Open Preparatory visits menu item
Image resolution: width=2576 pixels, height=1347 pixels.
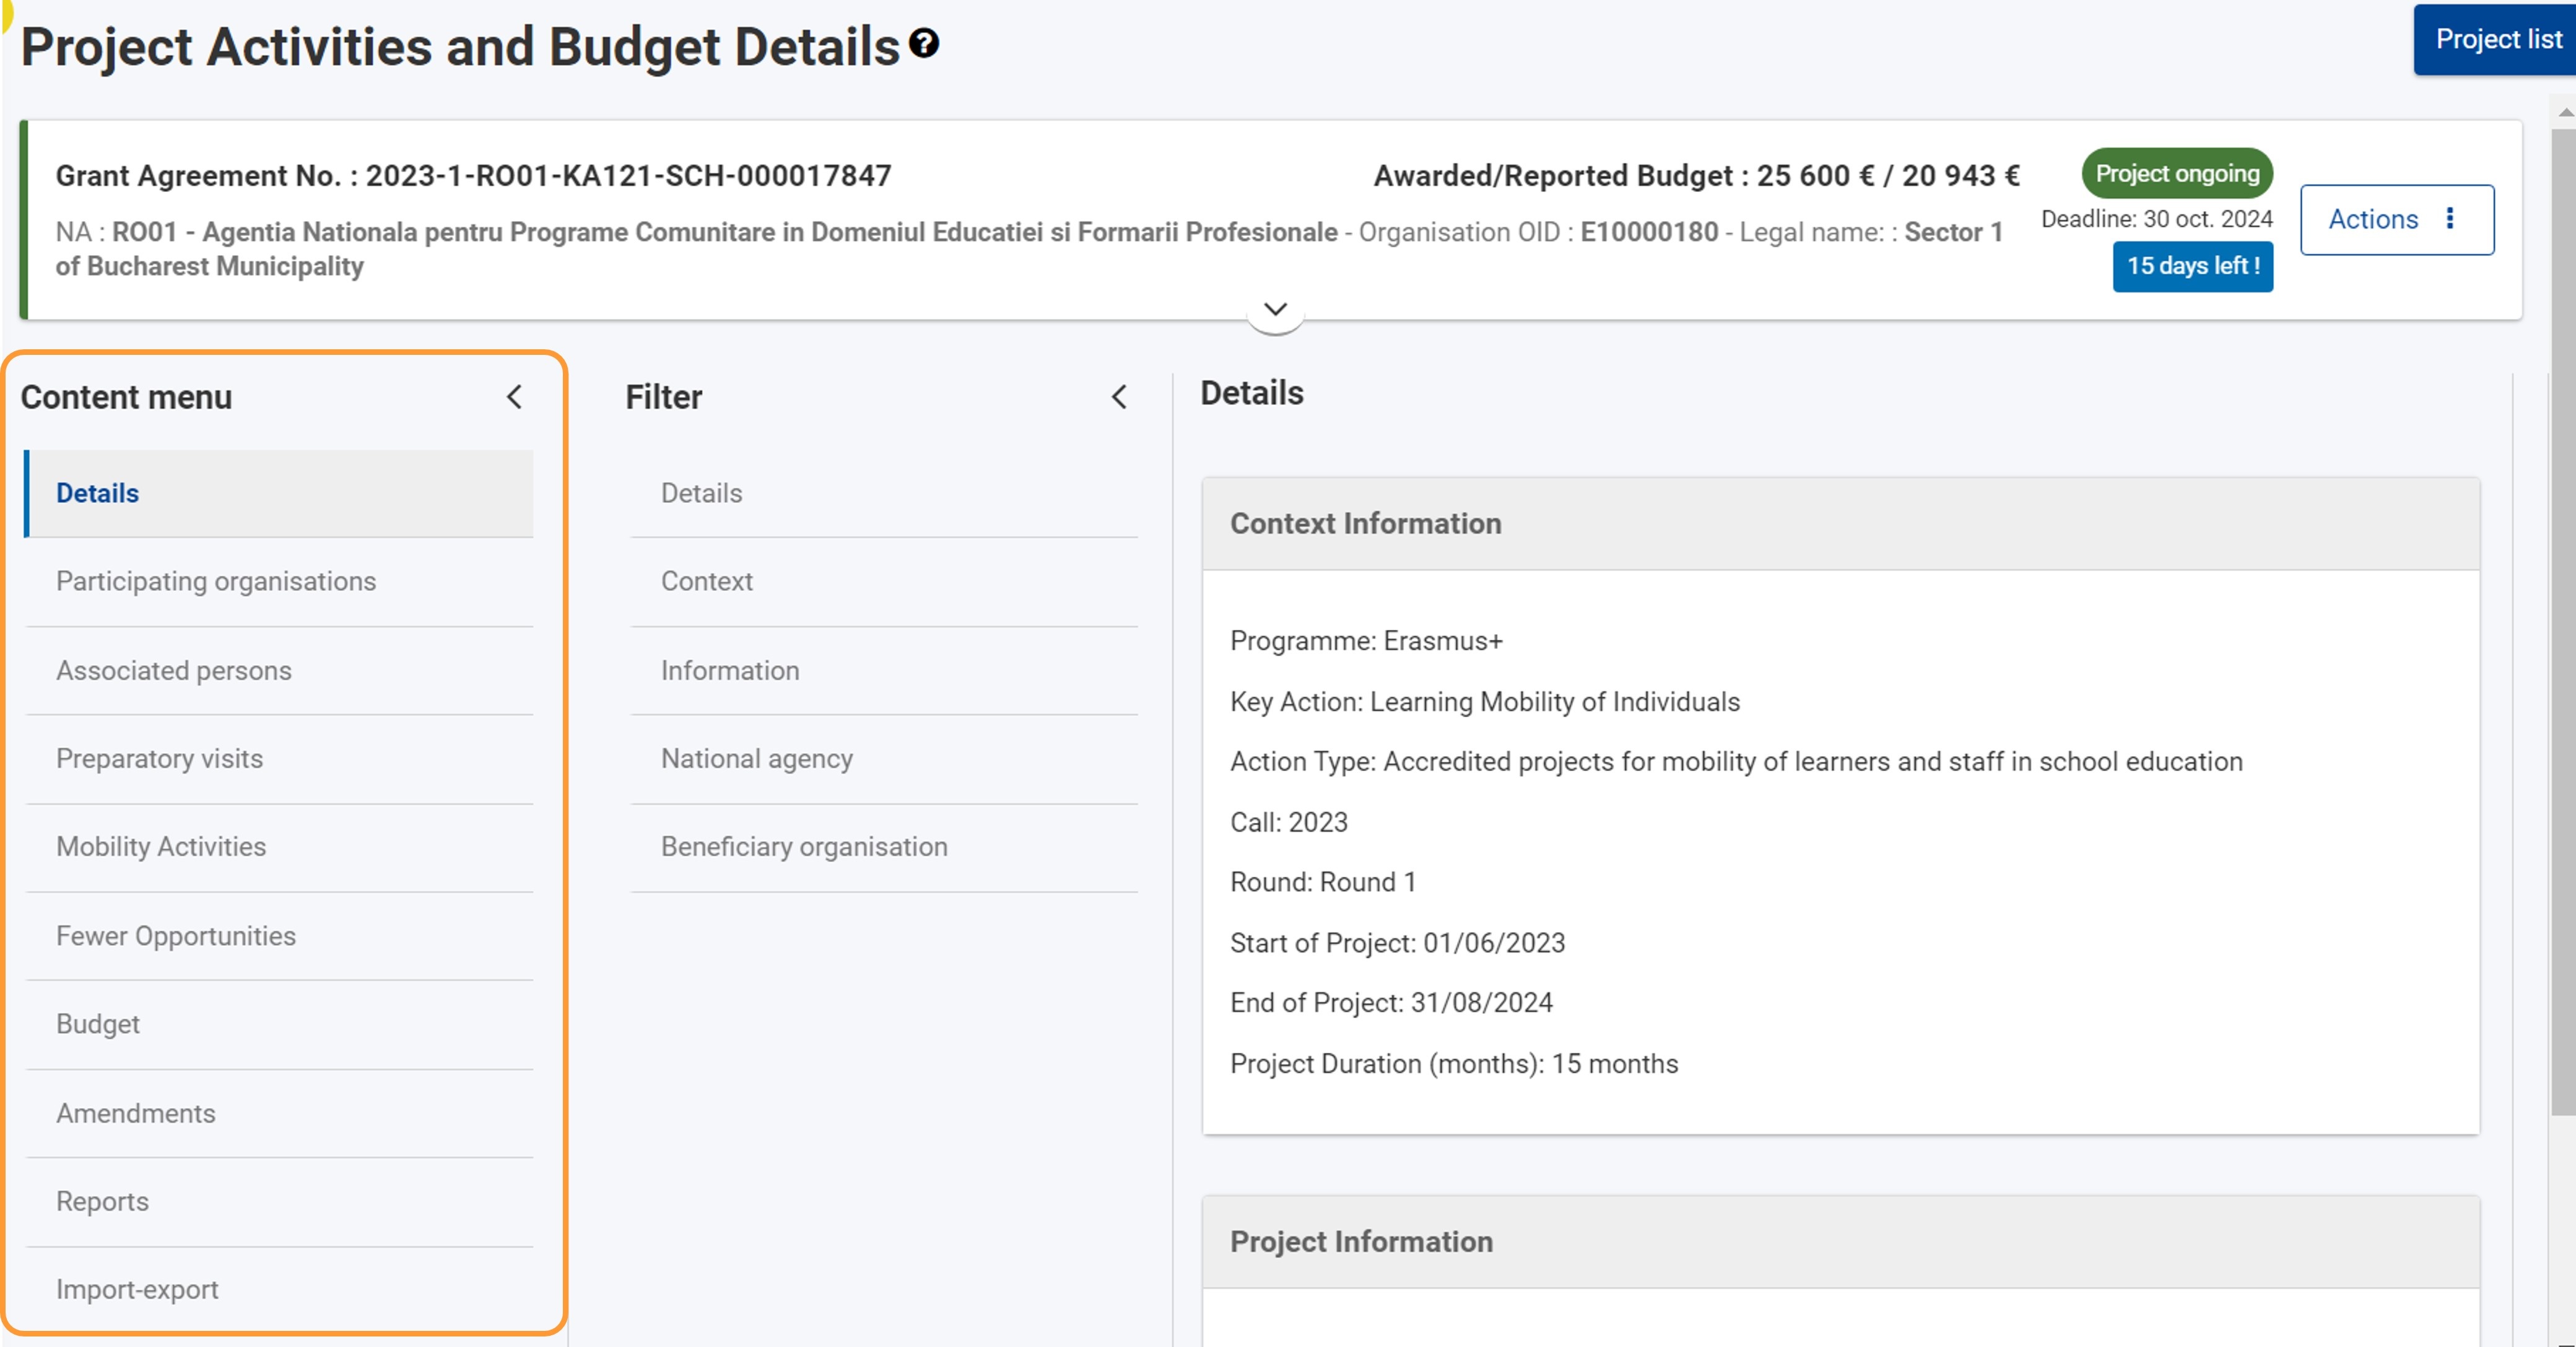[279, 758]
